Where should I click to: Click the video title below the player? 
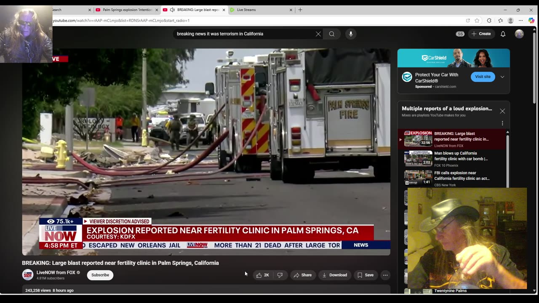click(x=120, y=263)
